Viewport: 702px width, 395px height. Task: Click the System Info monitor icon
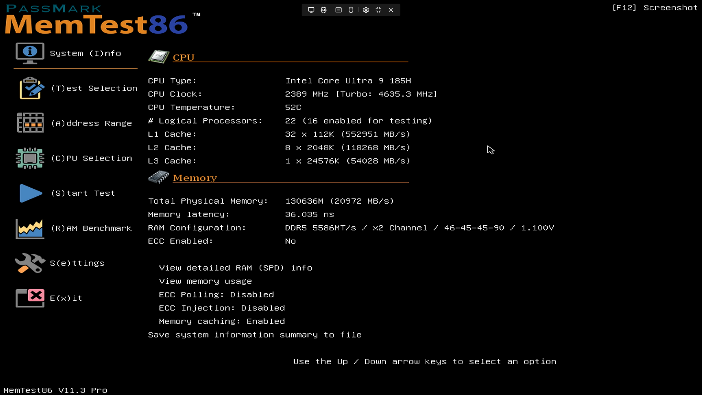click(x=30, y=53)
